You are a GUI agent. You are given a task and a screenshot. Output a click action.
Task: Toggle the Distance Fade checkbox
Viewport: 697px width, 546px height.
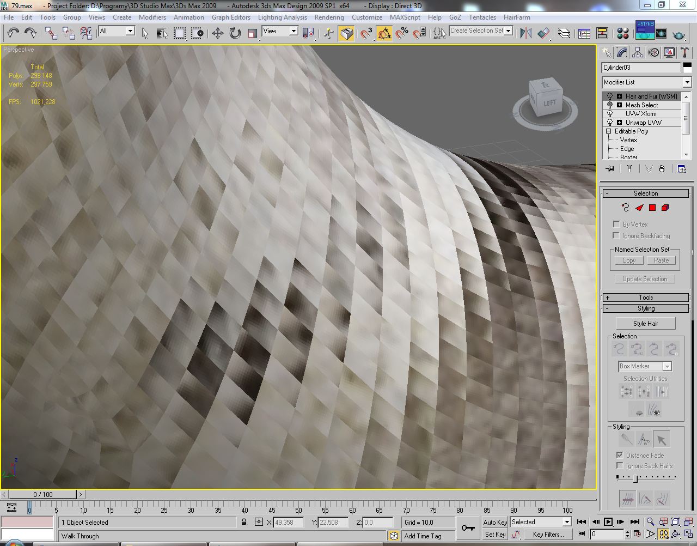click(620, 454)
